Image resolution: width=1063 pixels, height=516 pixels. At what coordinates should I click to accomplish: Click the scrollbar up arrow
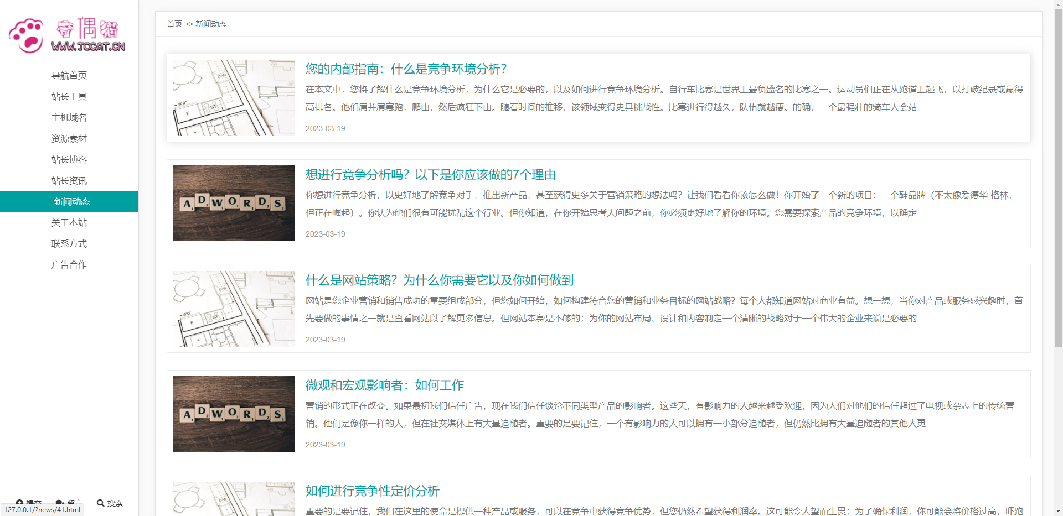tap(1058, 4)
